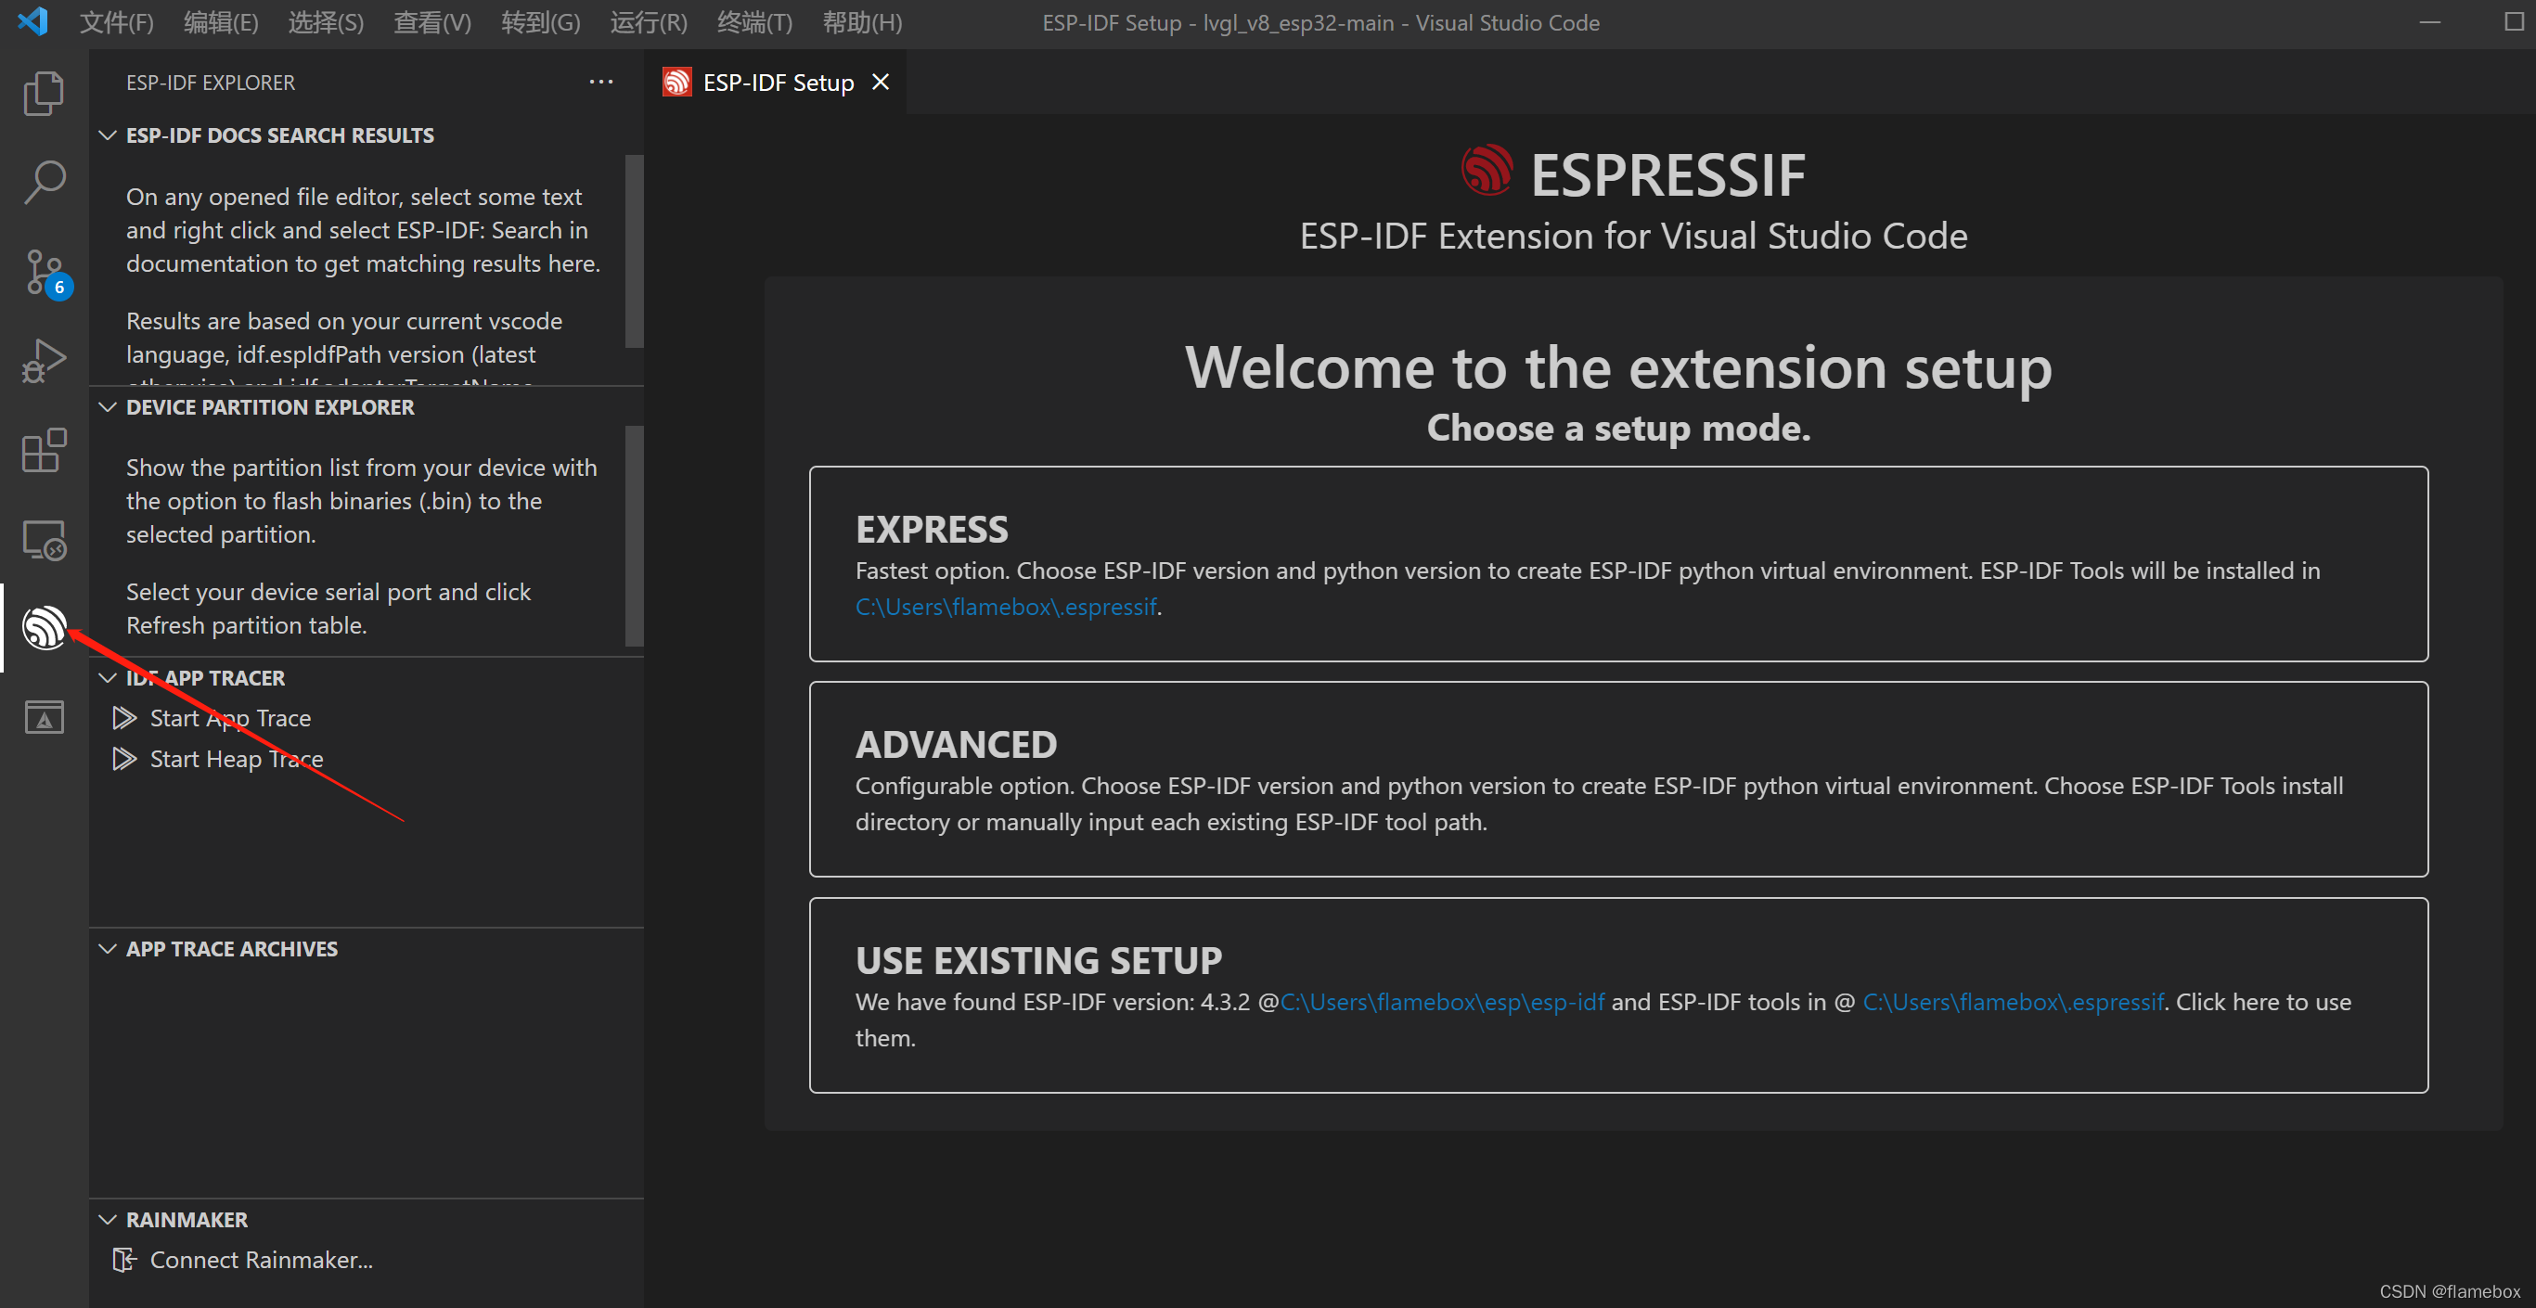Image resolution: width=2536 pixels, height=1308 pixels.
Task: Select Connect Rainmaker... item
Action: coord(367,1260)
